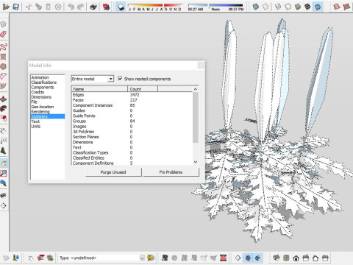This screenshot has height=265, width=353.
Task: Click the Monochrome style icon
Action: pos(318,7)
